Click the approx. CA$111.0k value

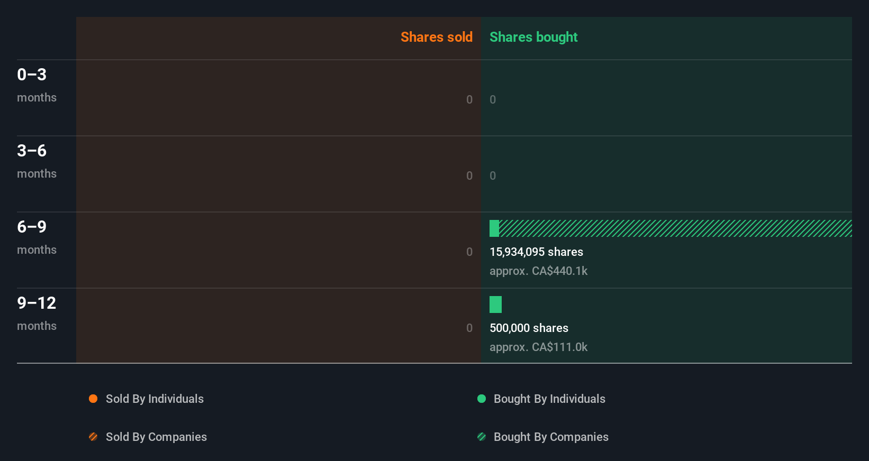pyautogui.click(x=538, y=347)
